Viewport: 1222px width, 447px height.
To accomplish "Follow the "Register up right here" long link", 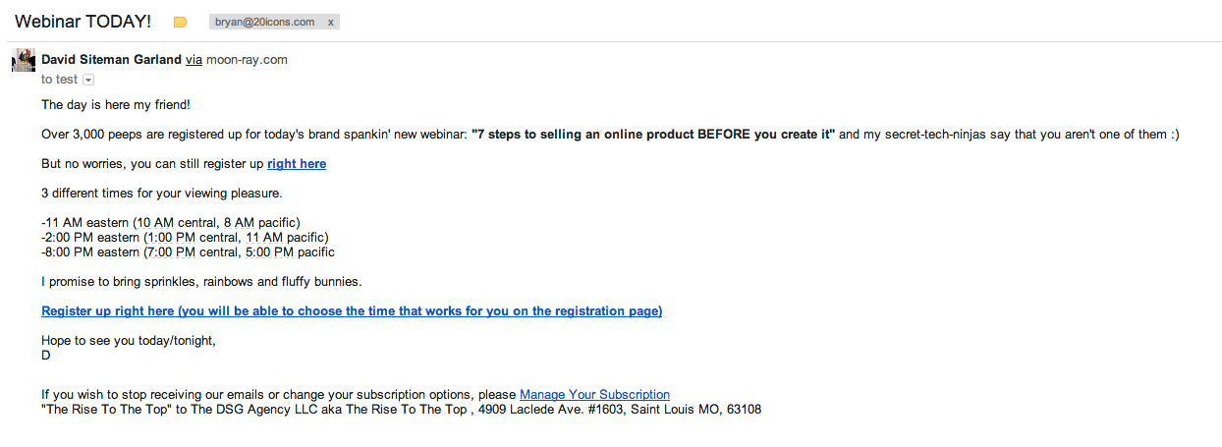I will (352, 311).
